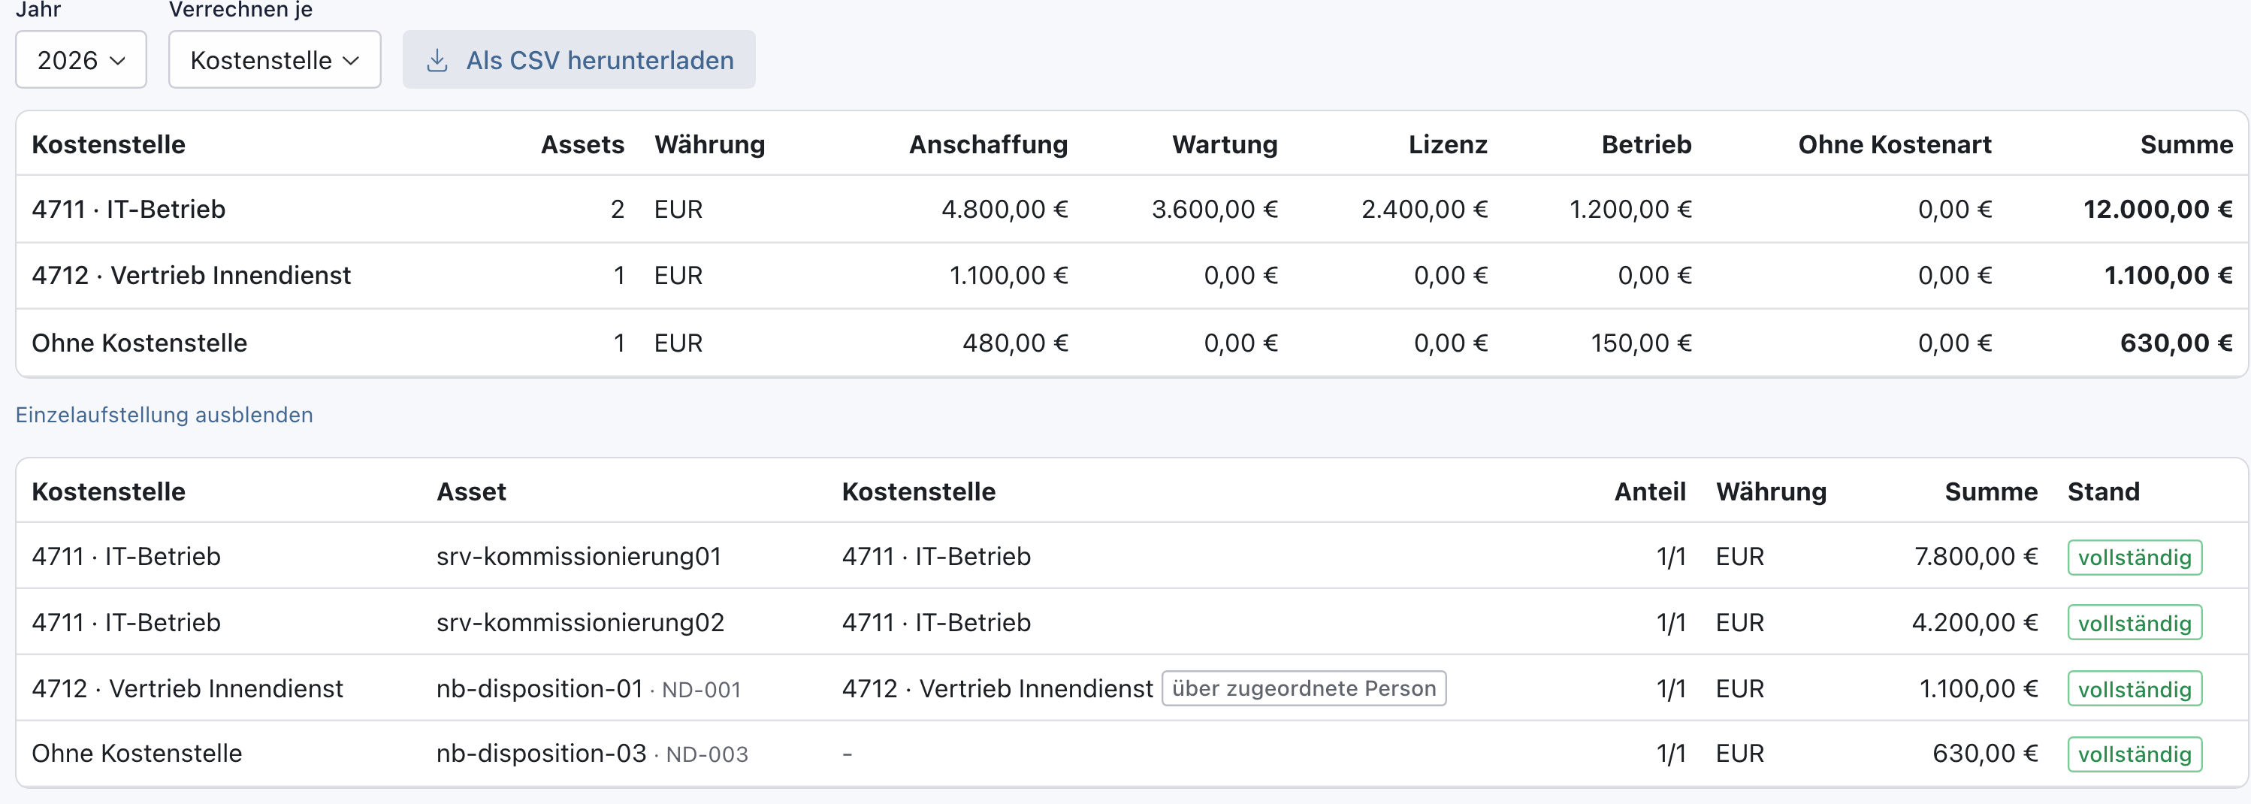This screenshot has width=2251, height=804.
Task: Click the 4711 · IT-Betrieb summary row
Action: tap(1132, 209)
